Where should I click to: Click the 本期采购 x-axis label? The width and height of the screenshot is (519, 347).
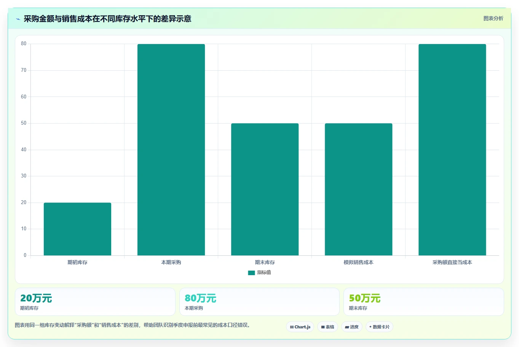[171, 262]
